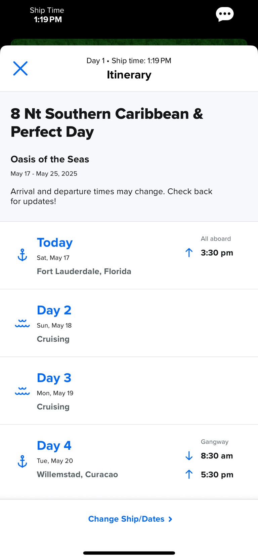
Task: Tap Fort Lauderdale, Florida port name
Action: click(84, 271)
